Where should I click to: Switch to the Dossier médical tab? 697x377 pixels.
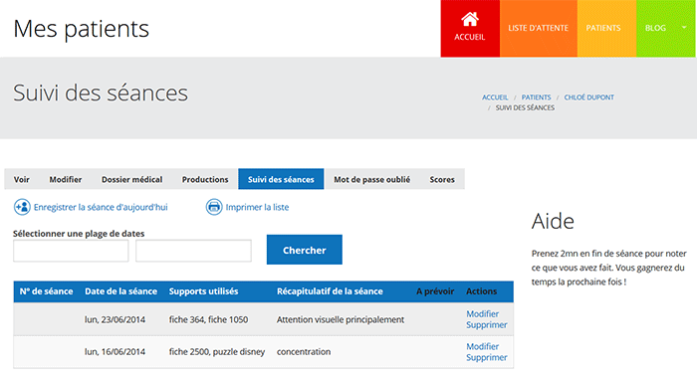click(x=131, y=179)
